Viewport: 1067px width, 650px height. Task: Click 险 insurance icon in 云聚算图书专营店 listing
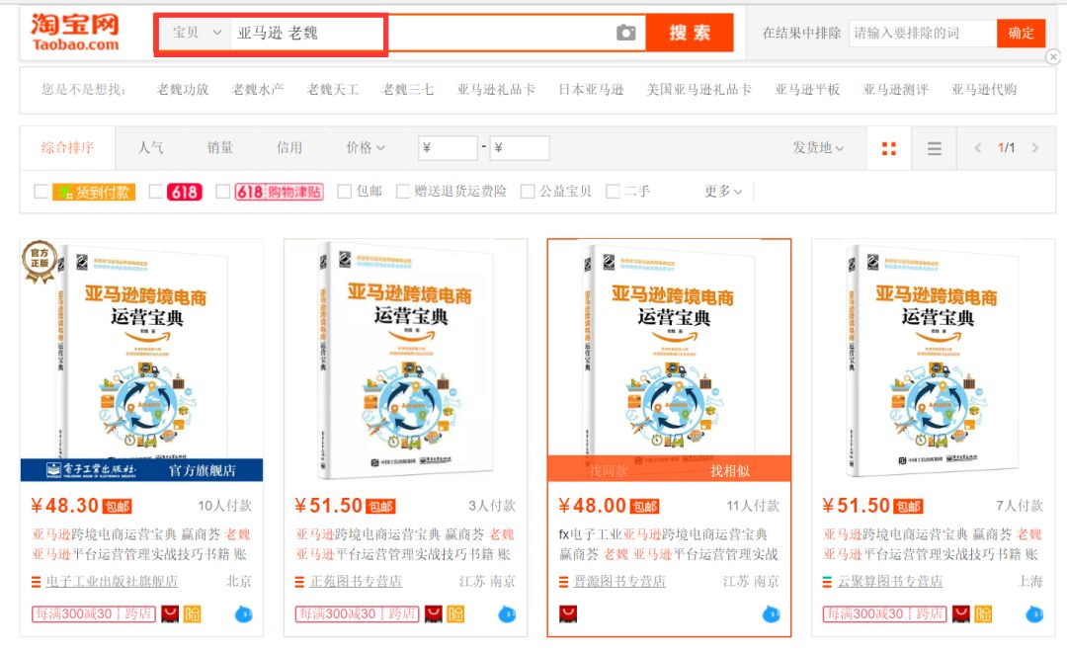pos(983,614)
